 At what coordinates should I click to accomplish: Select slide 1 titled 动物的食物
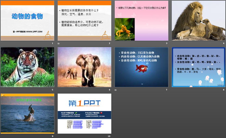(x=27, y=20)
